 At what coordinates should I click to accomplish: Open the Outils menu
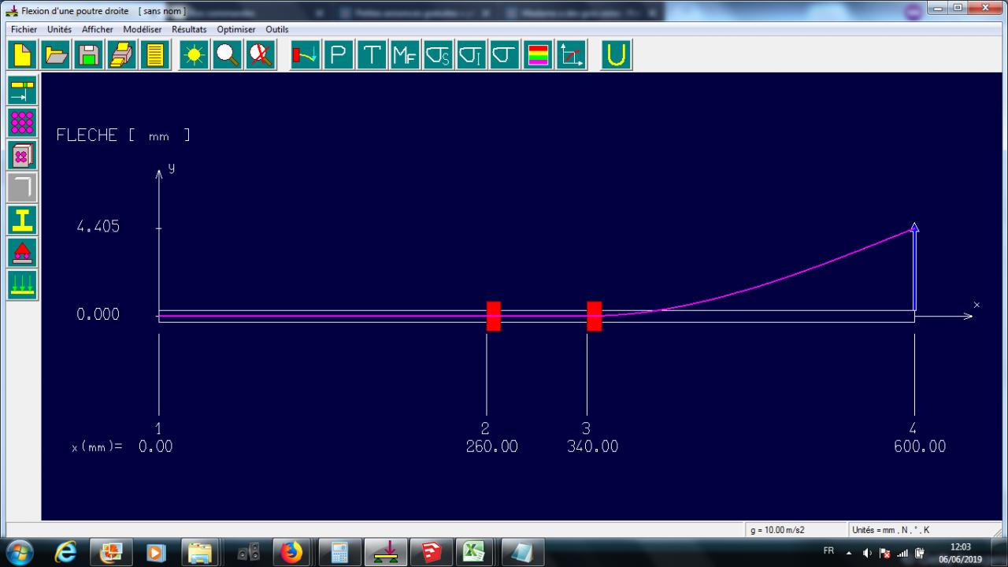pos(276,29)
